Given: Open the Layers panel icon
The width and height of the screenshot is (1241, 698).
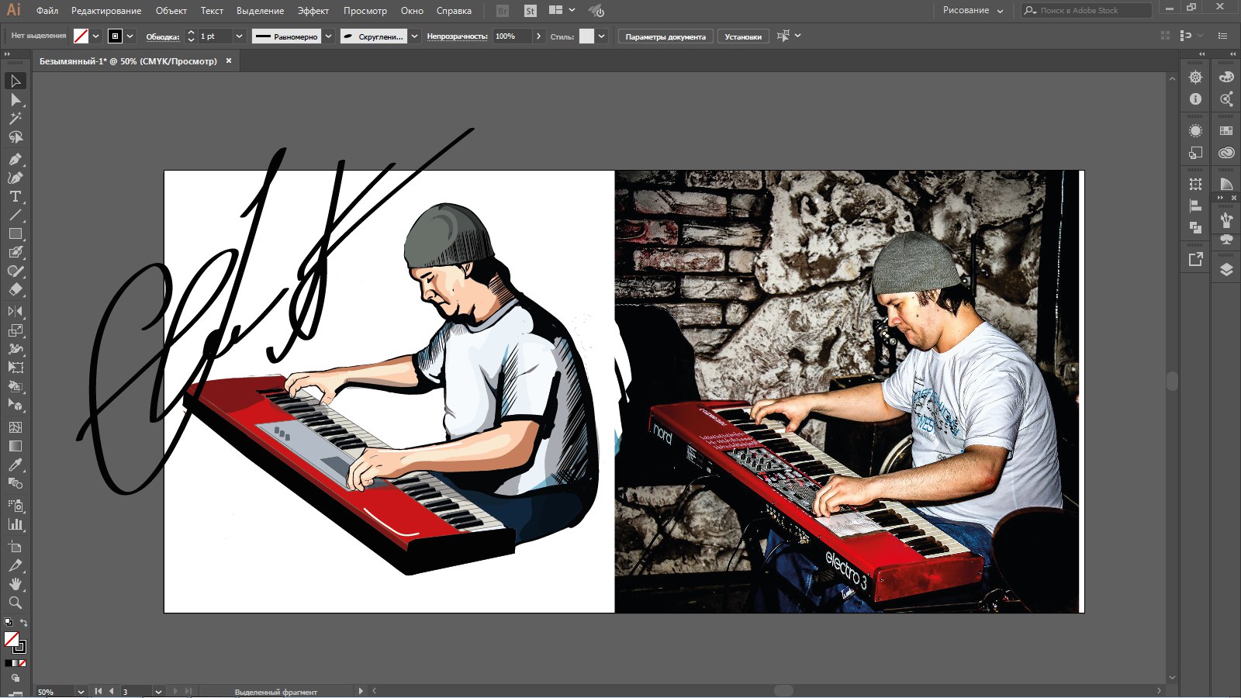Looking at the screenshot, I should pyautogui.click(x=1226, y=270).
